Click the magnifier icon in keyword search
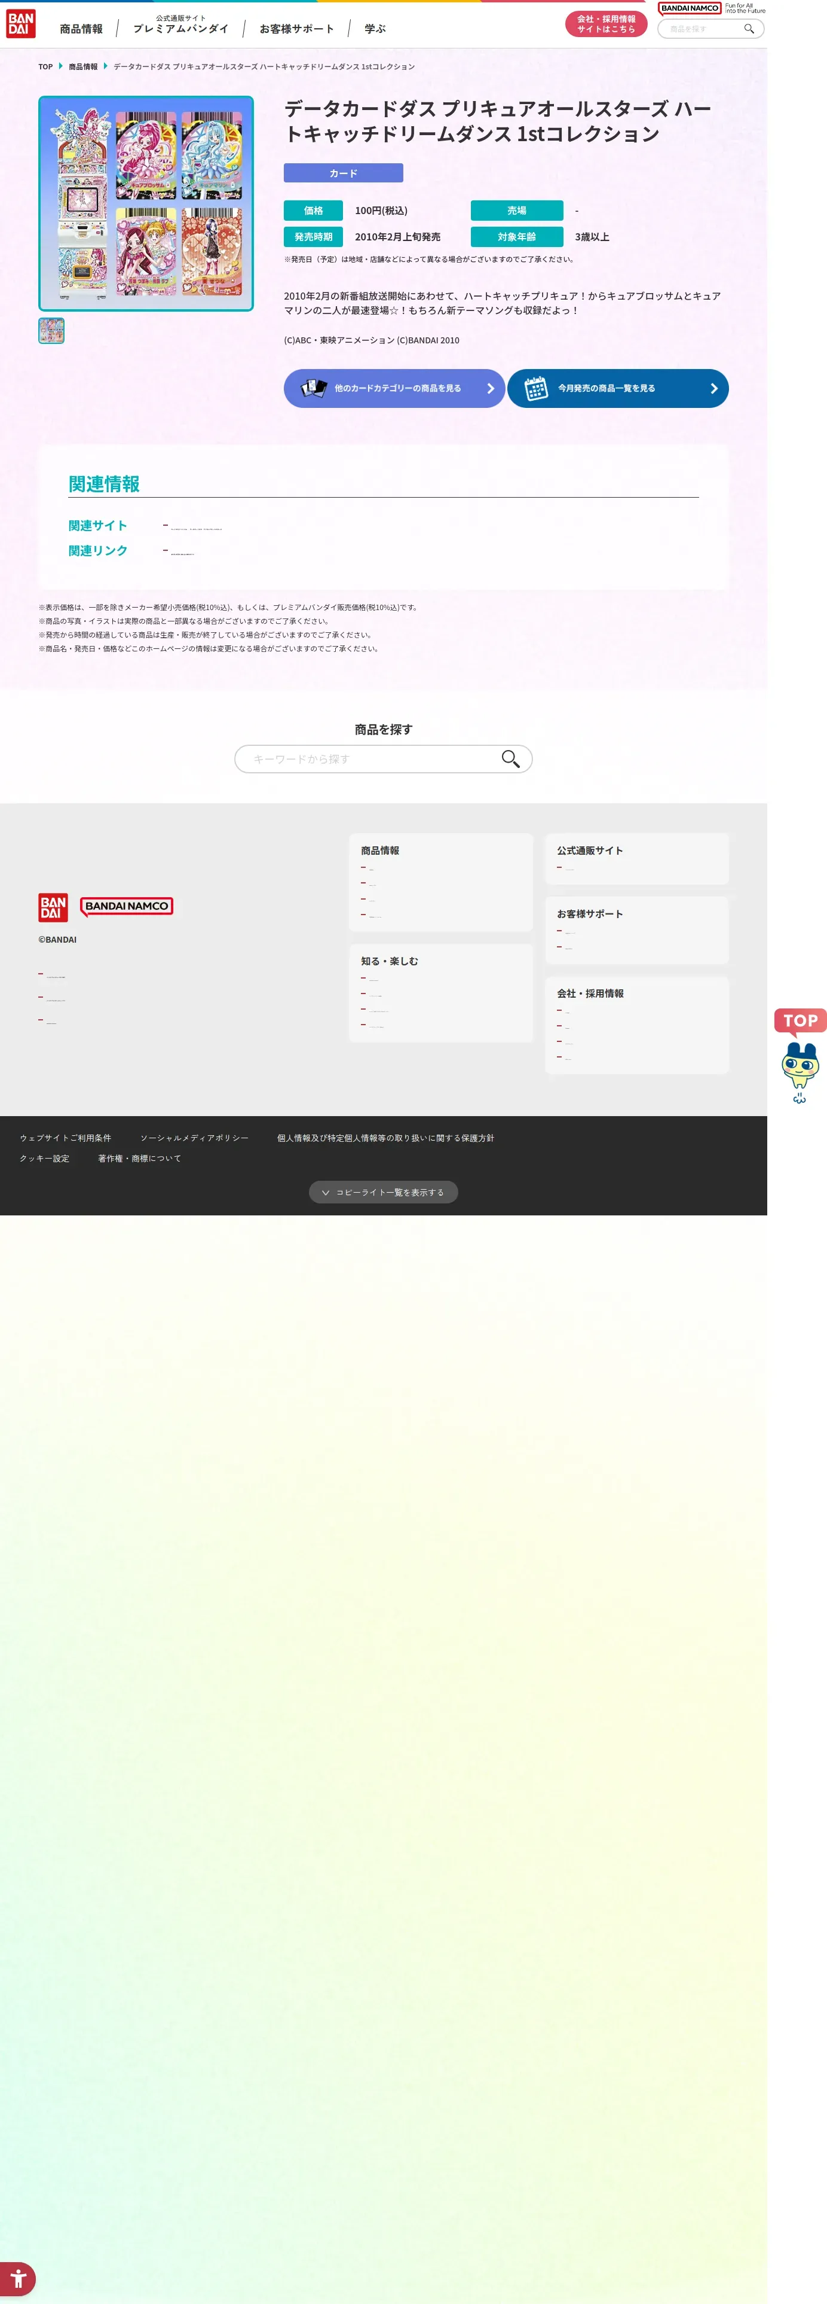827x2304 pixels. point(510,758)
